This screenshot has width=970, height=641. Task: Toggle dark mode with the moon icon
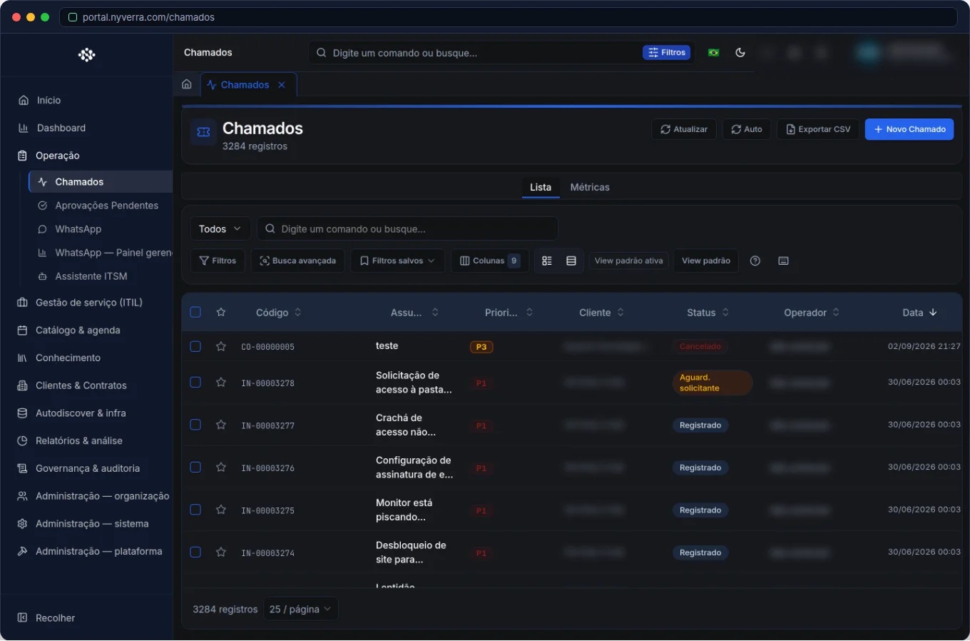tap(740, 53)
